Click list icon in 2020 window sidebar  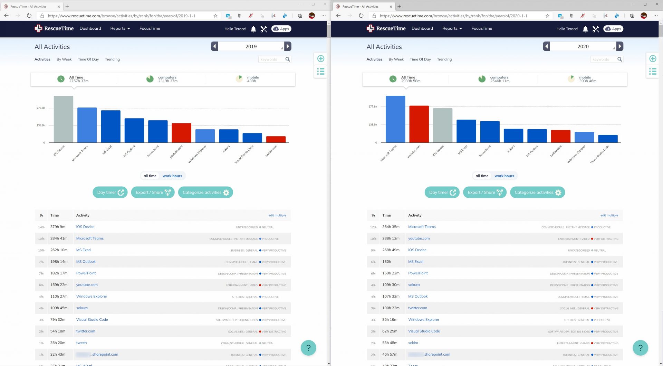point(653,72)
